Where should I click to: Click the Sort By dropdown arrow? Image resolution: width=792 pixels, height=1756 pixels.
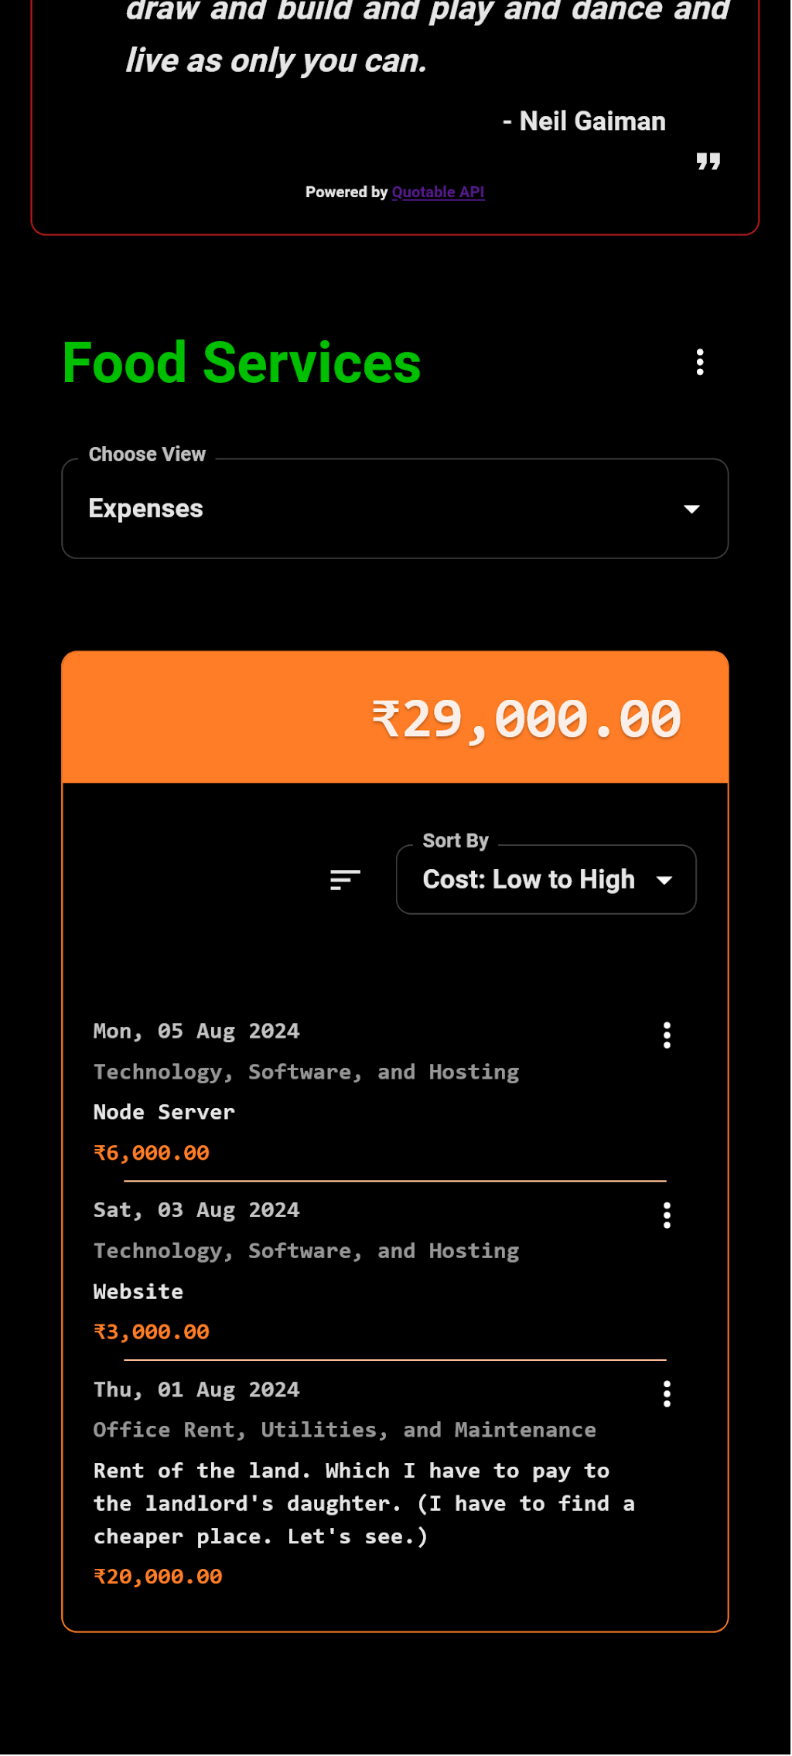coord(664,880)
